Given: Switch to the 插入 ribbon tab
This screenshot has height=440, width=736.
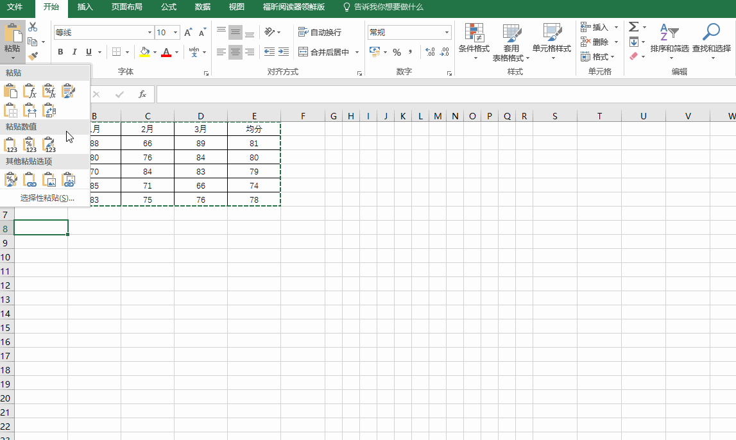Looking at the screenshot, I should pyautogui.click(x=85, y=7).
